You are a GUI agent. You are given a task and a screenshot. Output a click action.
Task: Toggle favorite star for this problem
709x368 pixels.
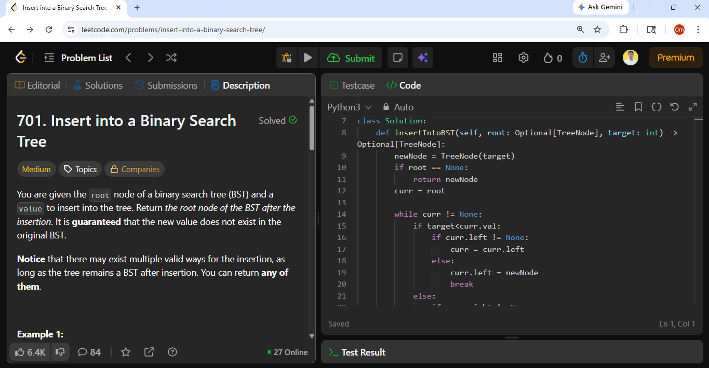pyautogui.click(x=126, y=352)
